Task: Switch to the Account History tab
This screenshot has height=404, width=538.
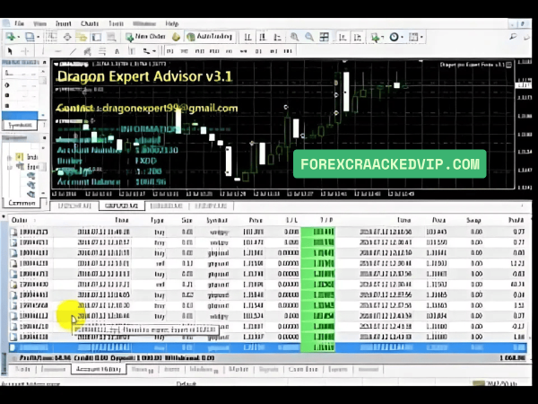Action: click(x=99, y=369)
